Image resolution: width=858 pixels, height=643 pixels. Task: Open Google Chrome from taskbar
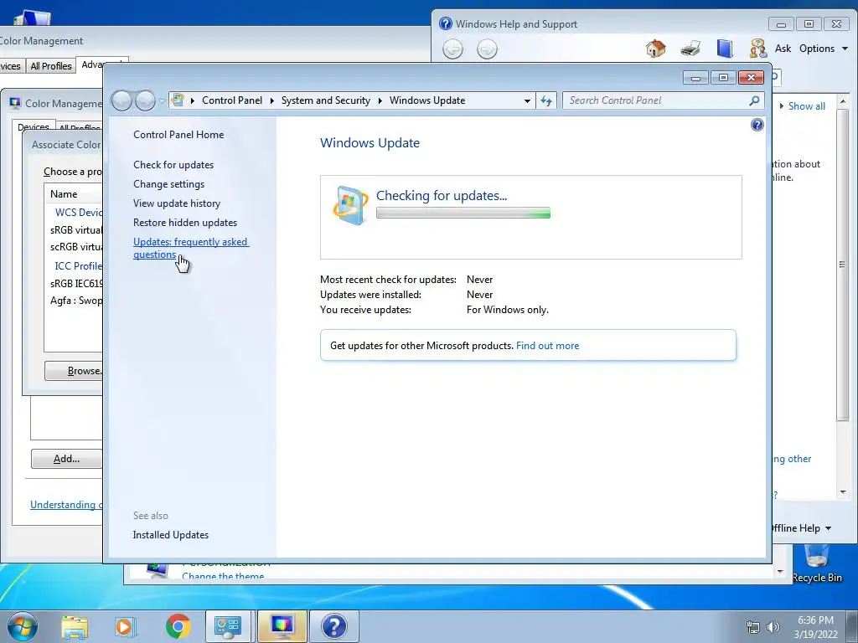178,626
